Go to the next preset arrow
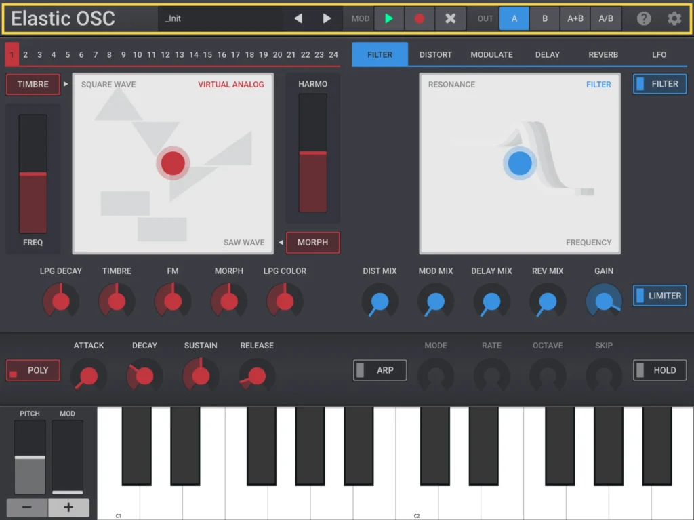The image size is (694, 520). (327, 18)
